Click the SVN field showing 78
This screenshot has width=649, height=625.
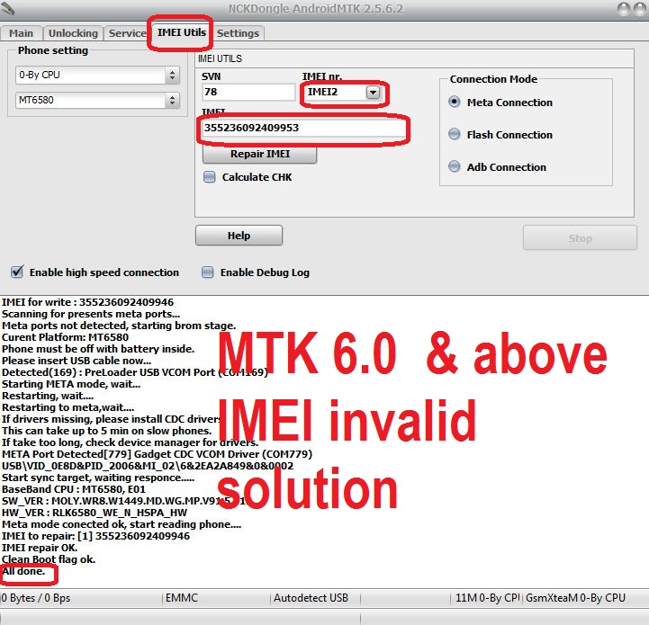click(248, 92)
